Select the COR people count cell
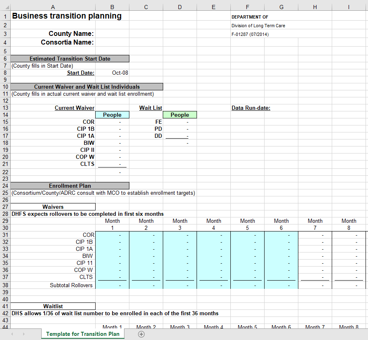Image resolution: width=368 pixels, height=340 pixels. point(112,122)
